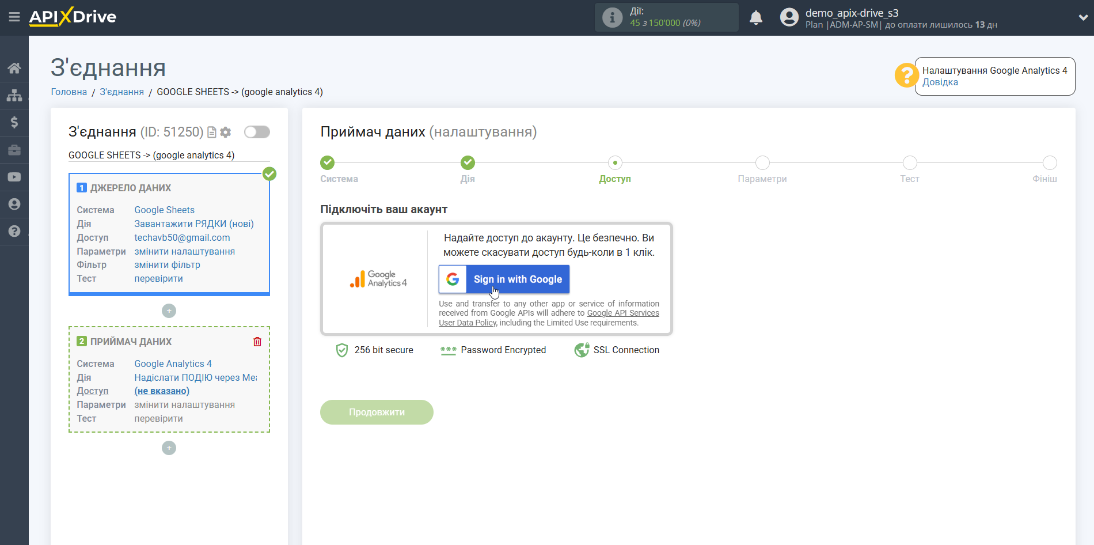The image size is (1094, 545).
Task: Click the ДЖЕРЕЛО ДАНИХ block header
Action: click(x=131, y=188)
